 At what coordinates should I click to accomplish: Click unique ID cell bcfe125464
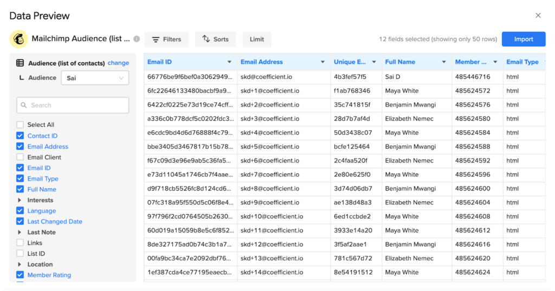[357, 147]
